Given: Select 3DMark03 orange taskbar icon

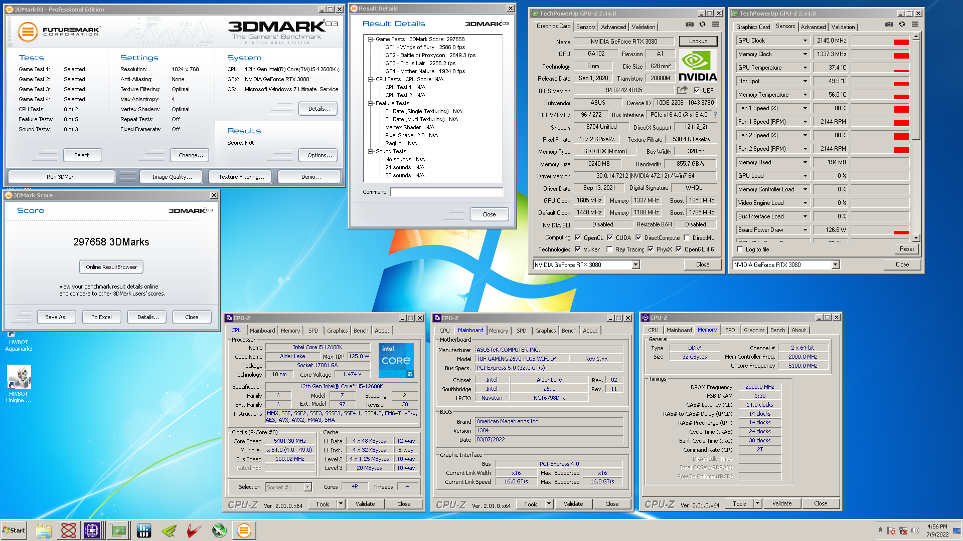Looking at the screenshot, I should 244,530.
